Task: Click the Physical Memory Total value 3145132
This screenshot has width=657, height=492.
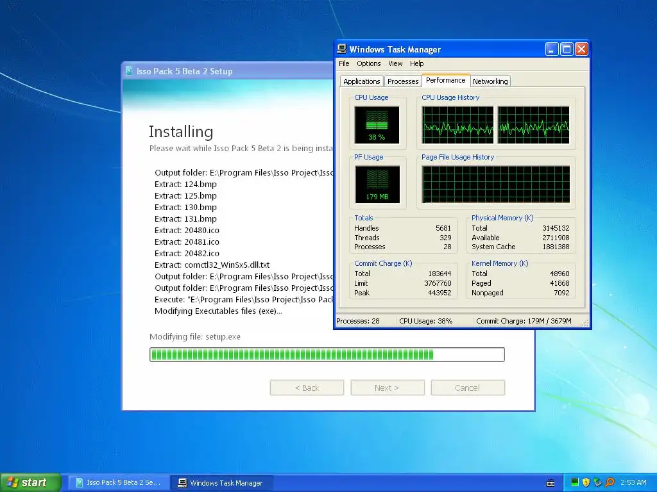Action: tap(556, 228)
